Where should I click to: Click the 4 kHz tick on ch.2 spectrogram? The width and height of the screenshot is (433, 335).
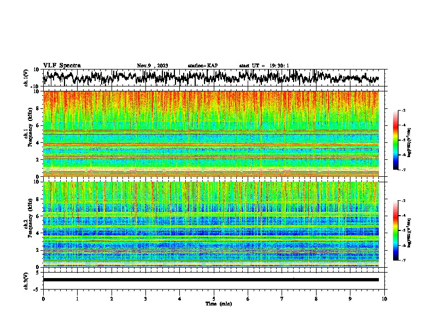38,233
